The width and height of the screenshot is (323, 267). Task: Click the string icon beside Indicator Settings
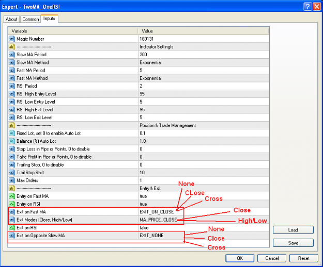[x=12, y=47]
